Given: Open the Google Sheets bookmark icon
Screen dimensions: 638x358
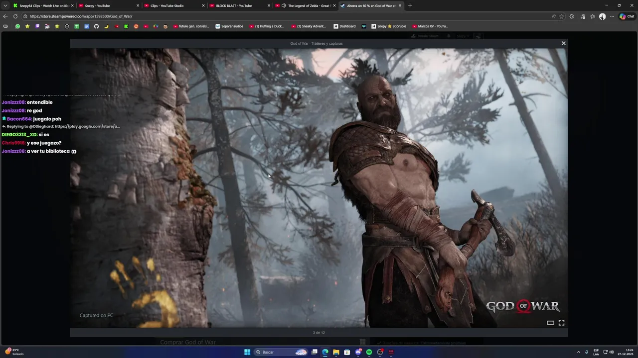Looking at the screenshot, I should pos(77,26).
